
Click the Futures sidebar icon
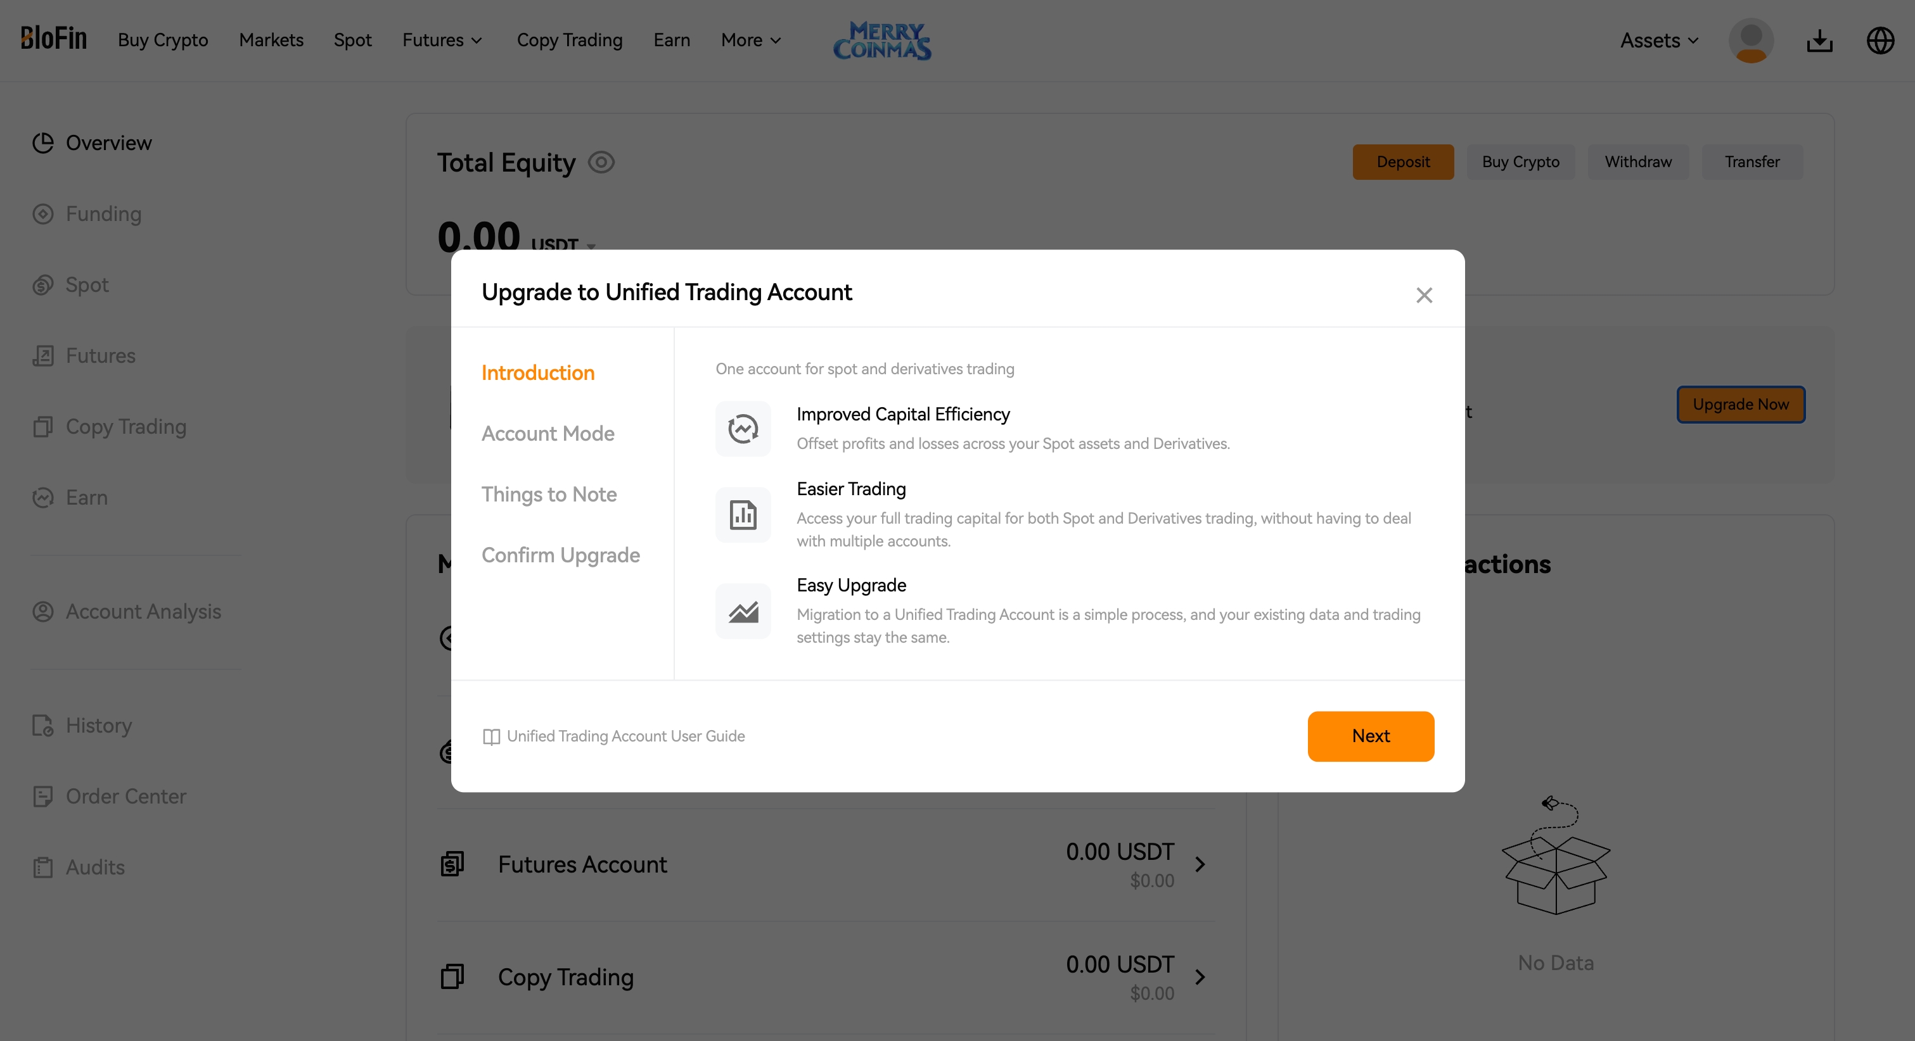tap(43, 356)
